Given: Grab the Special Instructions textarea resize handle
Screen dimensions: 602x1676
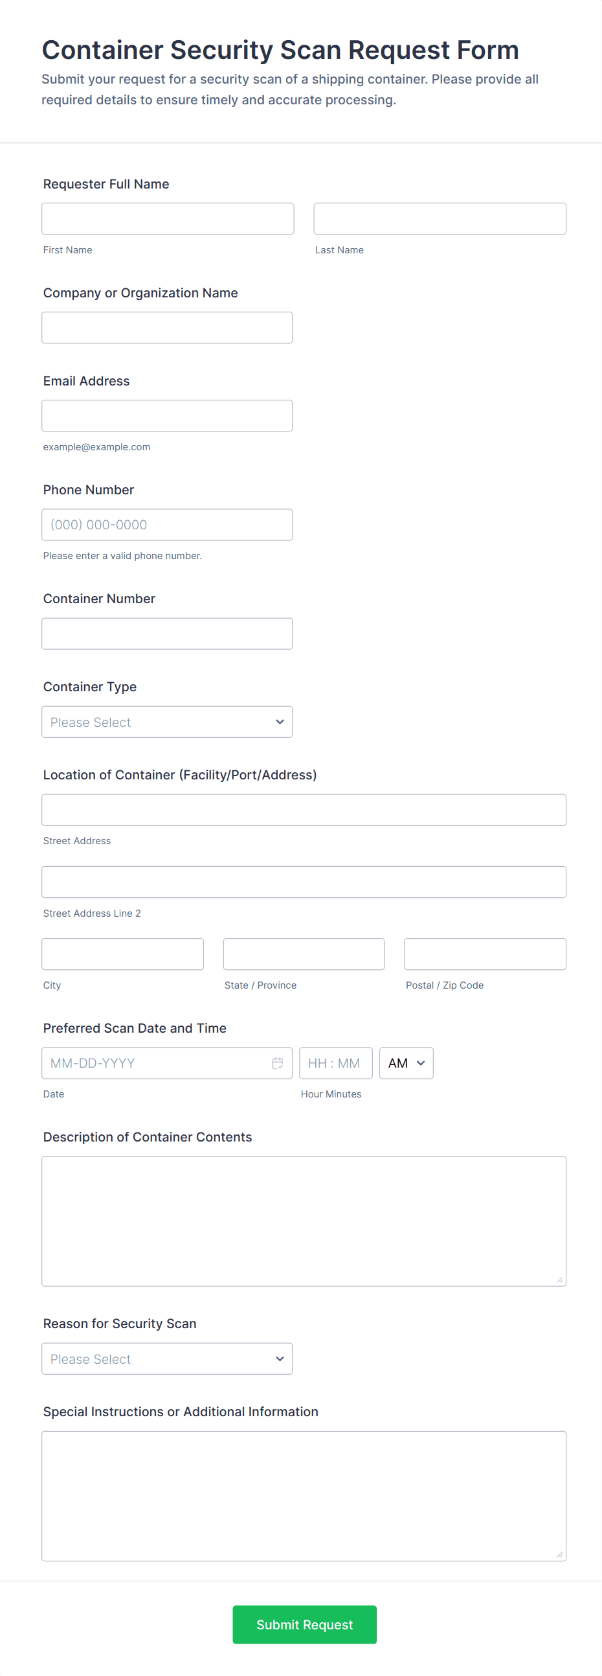Looking at the screenshot, I should point(560,1554).
